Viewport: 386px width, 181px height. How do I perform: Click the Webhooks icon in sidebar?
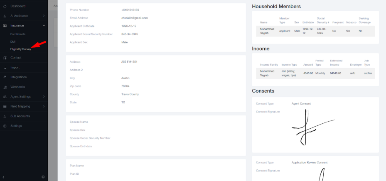(5, 87)
